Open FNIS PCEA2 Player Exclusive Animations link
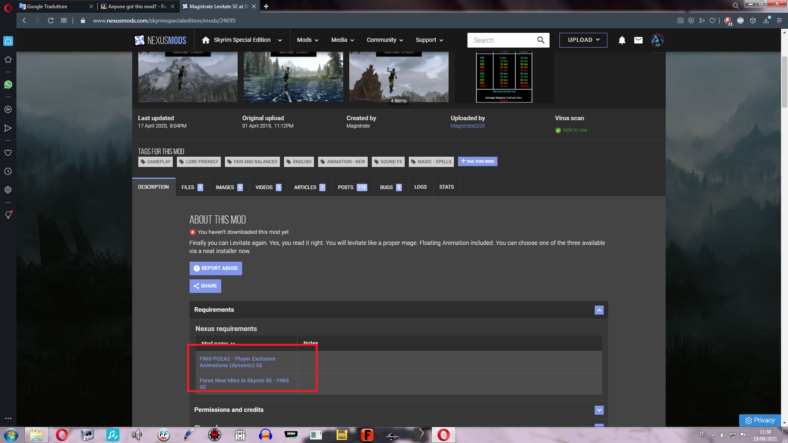The image size is (788, 443). click(x=237, y=362)
